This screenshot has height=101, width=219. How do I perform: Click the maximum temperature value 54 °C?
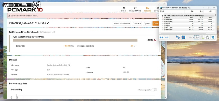pos(211,18)
